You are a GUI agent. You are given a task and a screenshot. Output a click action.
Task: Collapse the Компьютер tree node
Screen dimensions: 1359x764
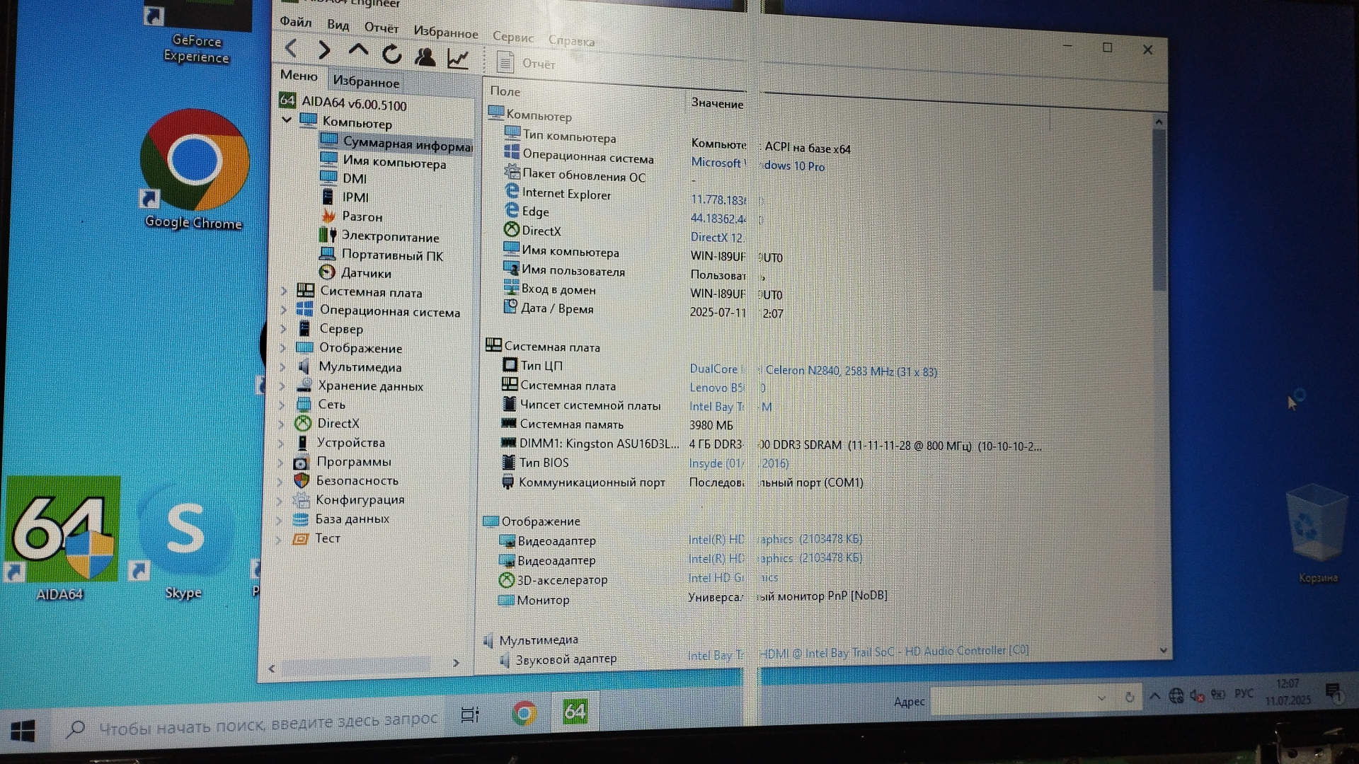[287, 120]
